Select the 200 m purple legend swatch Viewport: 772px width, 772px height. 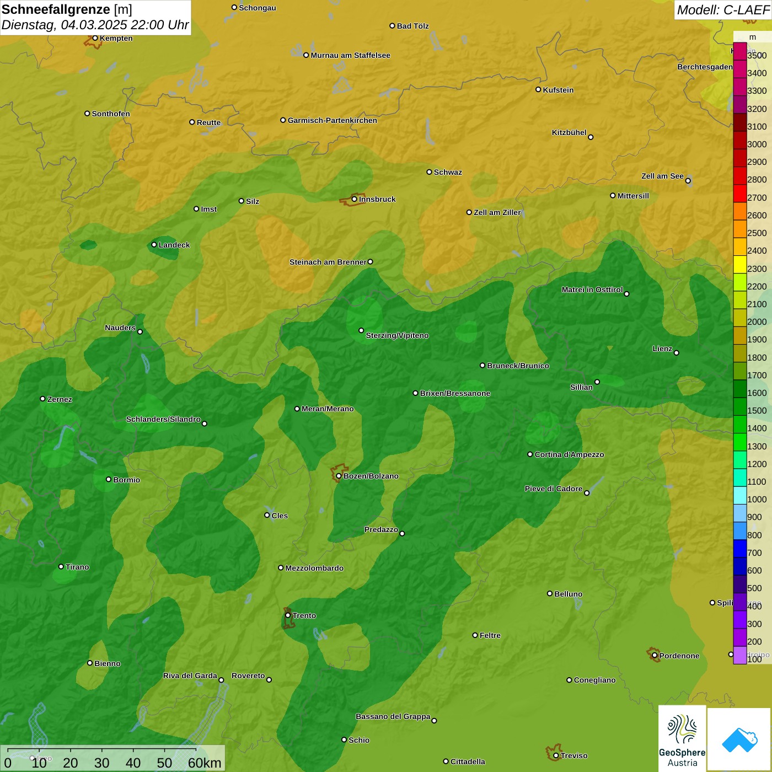click(739, 637)
